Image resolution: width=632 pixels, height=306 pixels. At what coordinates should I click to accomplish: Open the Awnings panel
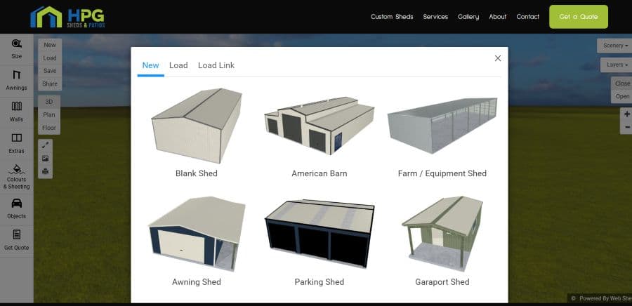17,81
